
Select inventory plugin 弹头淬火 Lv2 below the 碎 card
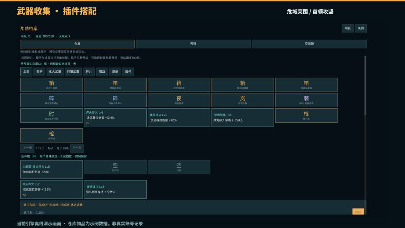click(115, 117)
